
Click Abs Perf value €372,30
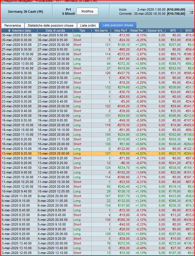(124, 64)
